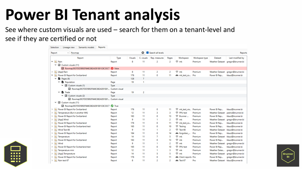Click report icon of [App] Wind row
The image size is (302, 169).
[56, 119]
